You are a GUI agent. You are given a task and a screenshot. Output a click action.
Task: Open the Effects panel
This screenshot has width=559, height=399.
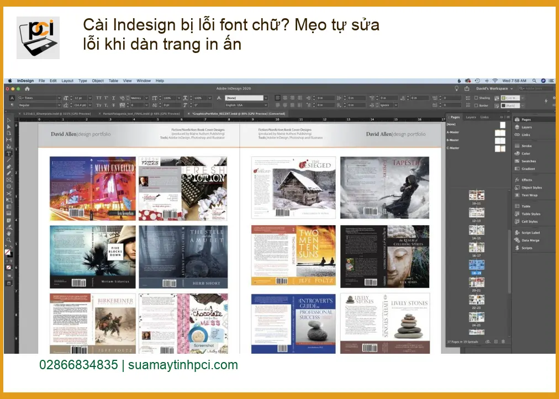(x=523, y=180)
